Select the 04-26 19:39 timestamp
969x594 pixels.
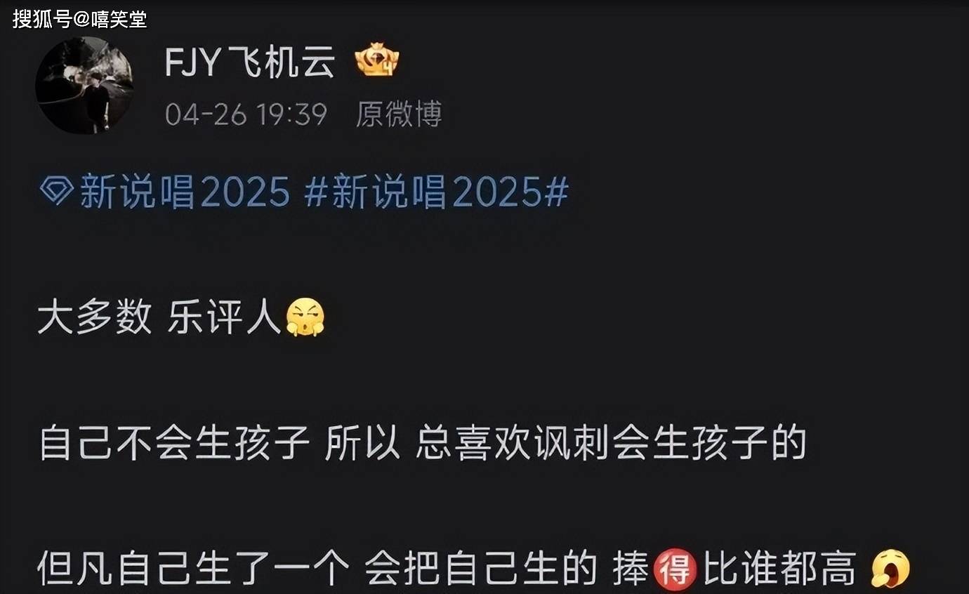(246, 114)
